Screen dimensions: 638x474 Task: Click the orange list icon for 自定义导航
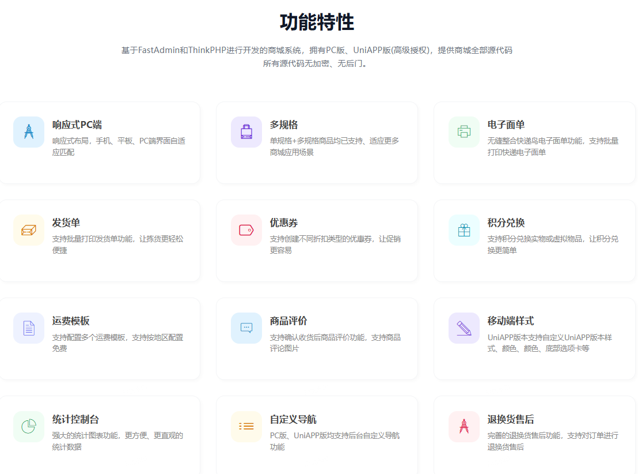coord(246,427)
